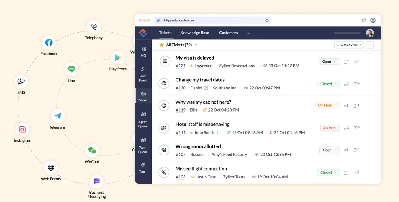Open the more options ellipsis button
This screenshot has height=202, width=399.
(x=370, y=45)
